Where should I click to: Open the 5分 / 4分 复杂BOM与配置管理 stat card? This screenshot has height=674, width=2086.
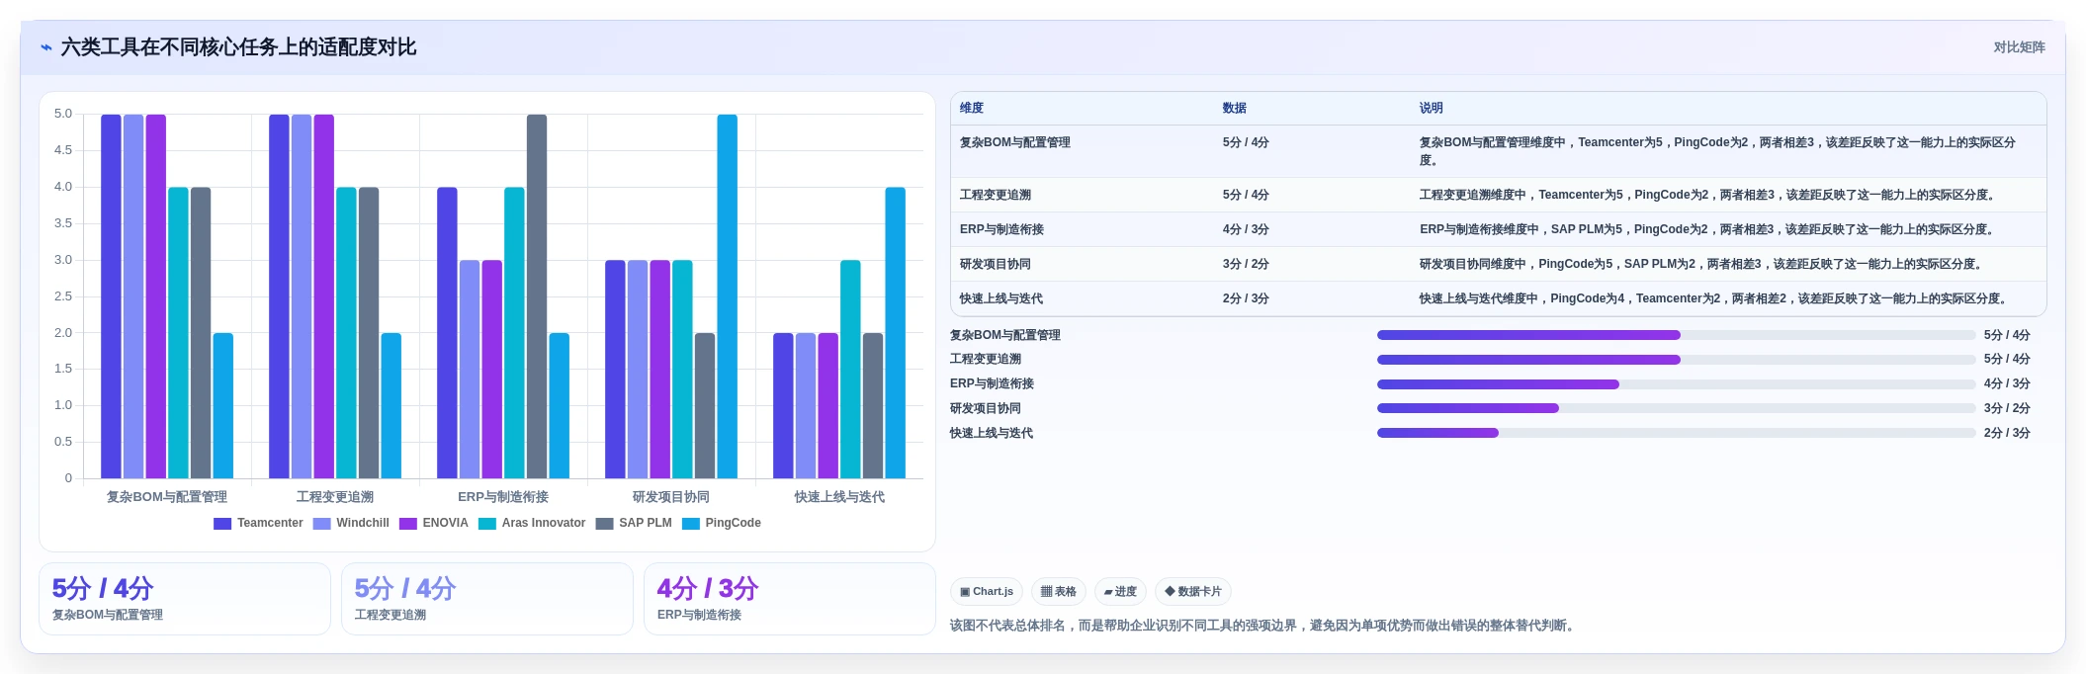pyautogui.click(x=185, y=599)
